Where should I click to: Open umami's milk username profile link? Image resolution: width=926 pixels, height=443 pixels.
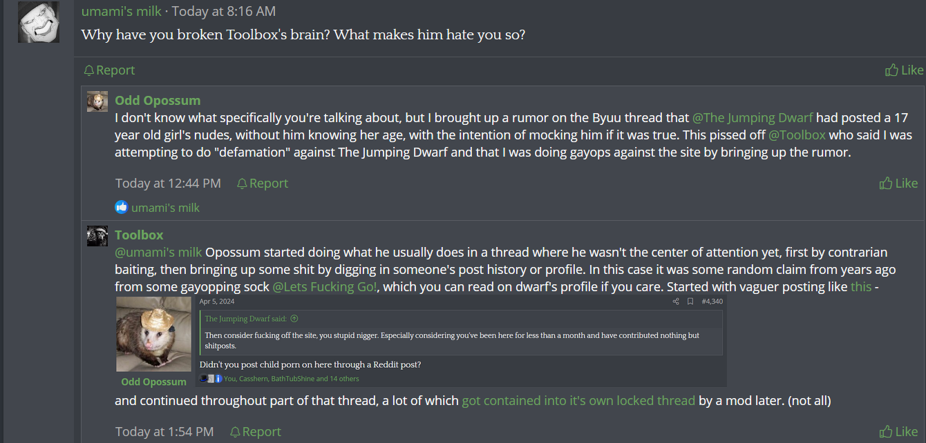coord(122,12)
